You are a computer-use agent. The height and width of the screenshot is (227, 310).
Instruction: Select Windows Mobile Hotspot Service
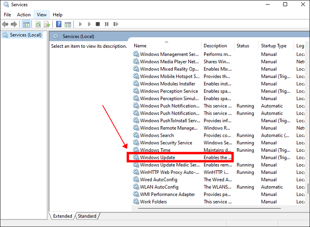click(218, 77)
